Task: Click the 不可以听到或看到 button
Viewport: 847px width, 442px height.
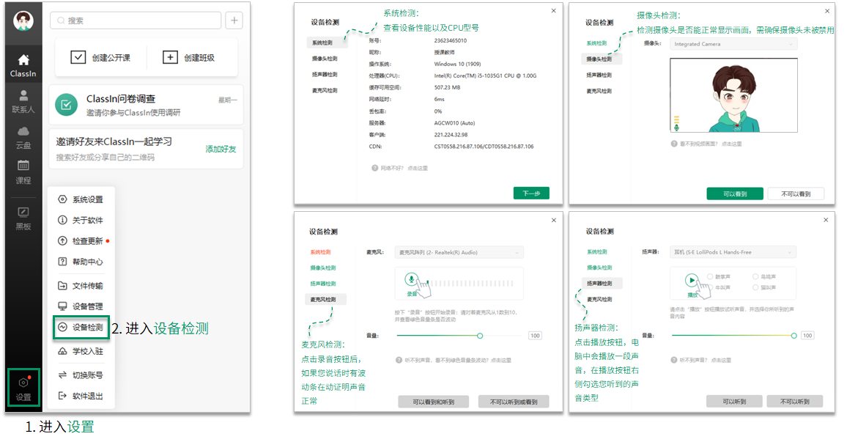Action: [x=514, y=402]
